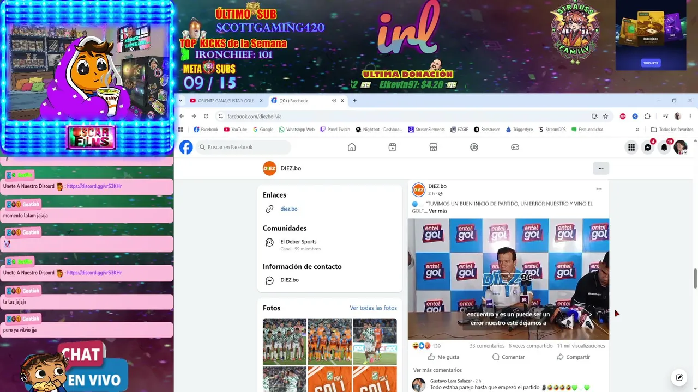
Task: View the site information icon in address bar
Action: click(x=220, y=116)
